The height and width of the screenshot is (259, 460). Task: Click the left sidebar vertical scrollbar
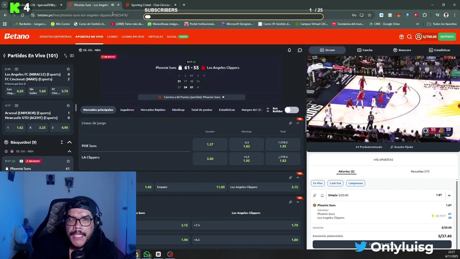tap(75, 108)
